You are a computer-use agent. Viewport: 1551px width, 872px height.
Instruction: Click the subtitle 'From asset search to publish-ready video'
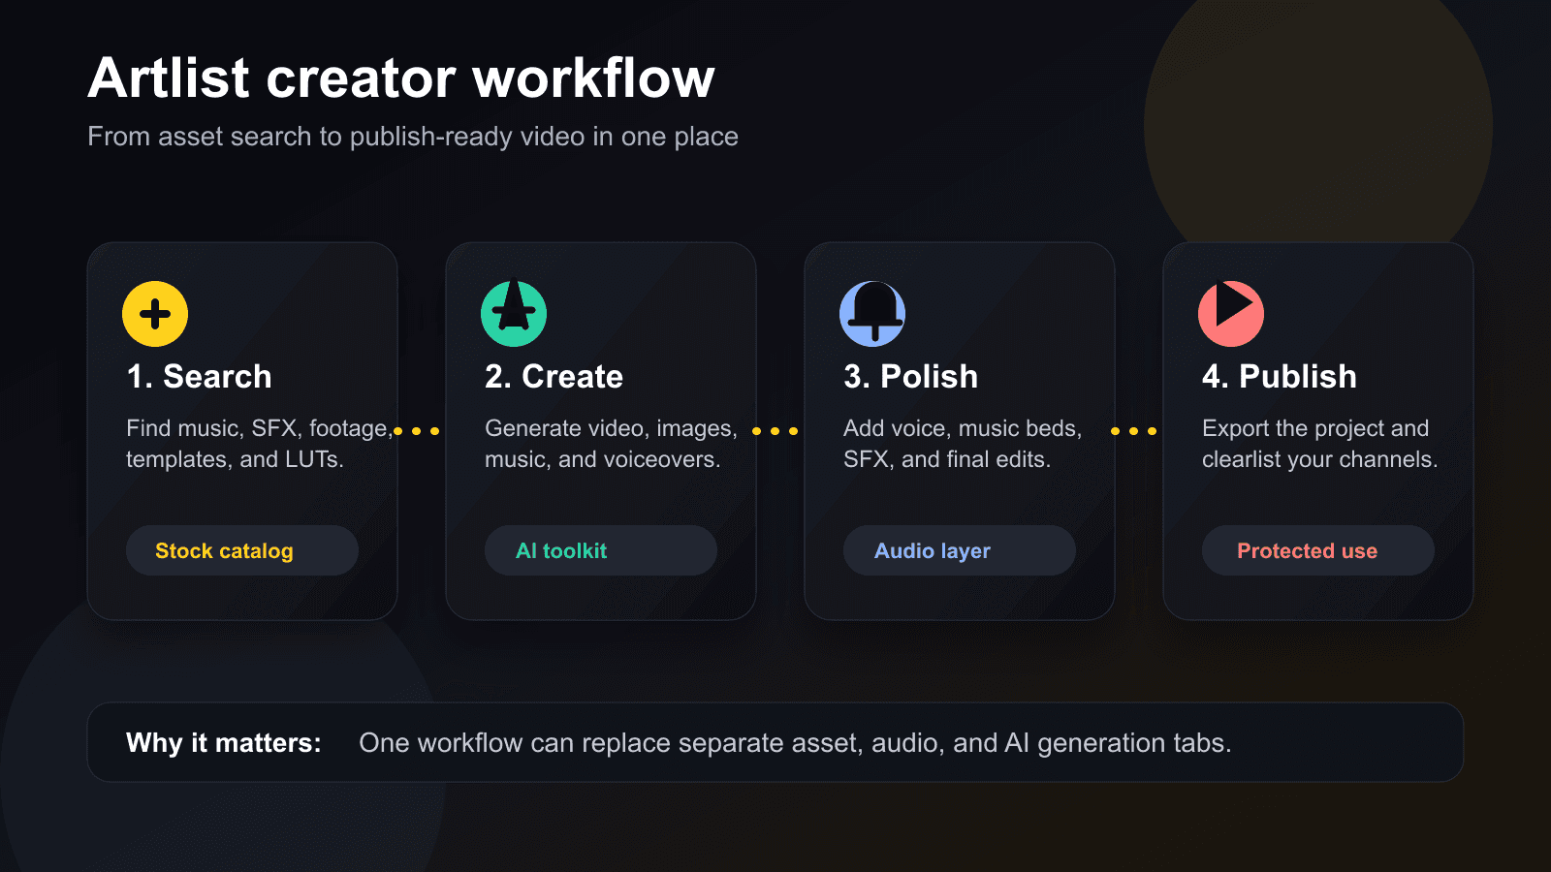pos(413,137)
